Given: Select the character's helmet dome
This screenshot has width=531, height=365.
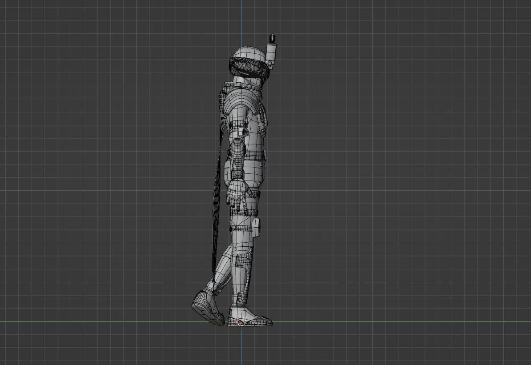Looking at the screenshot, I should click(248, 53).
